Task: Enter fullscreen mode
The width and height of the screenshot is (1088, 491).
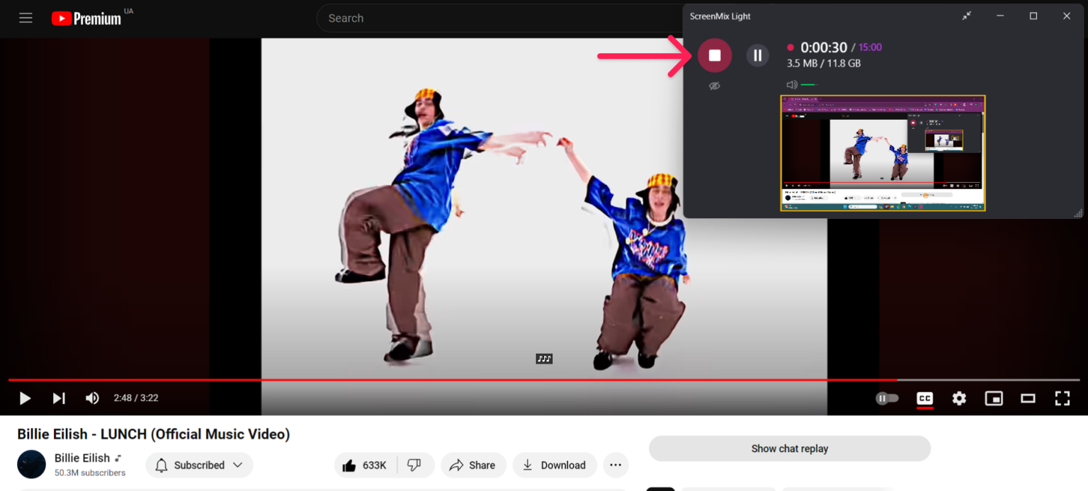Action: [1062, 398]
